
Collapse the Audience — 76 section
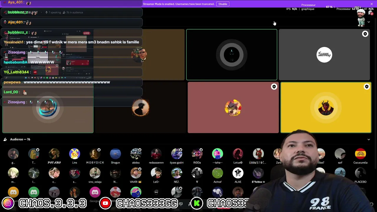click(368, 139)
